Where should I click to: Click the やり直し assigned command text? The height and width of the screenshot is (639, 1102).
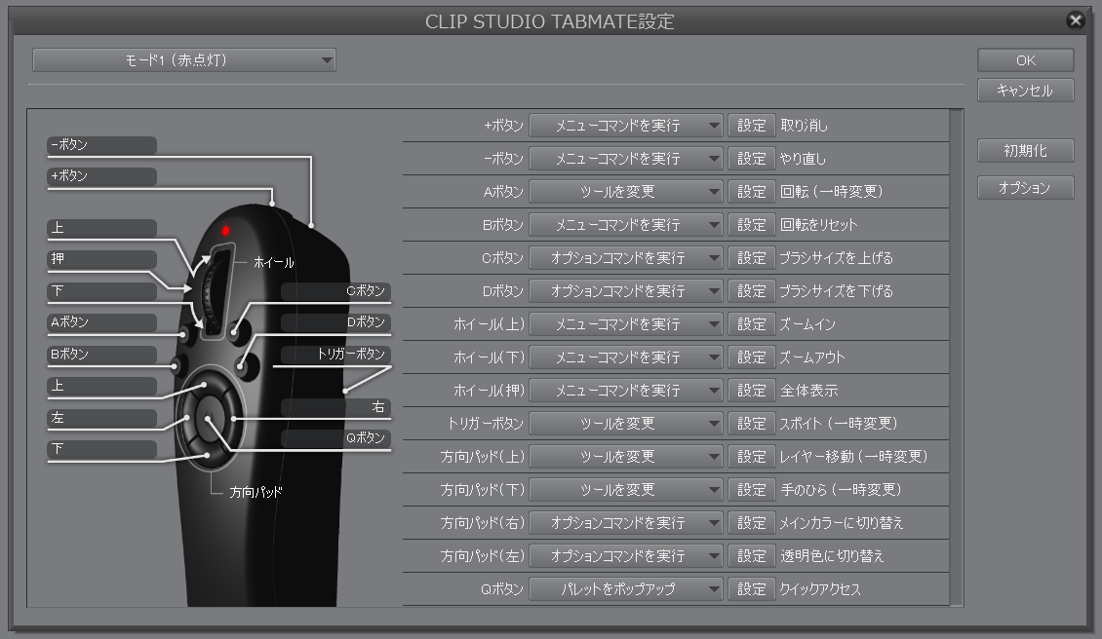click(x=803, y=159)
